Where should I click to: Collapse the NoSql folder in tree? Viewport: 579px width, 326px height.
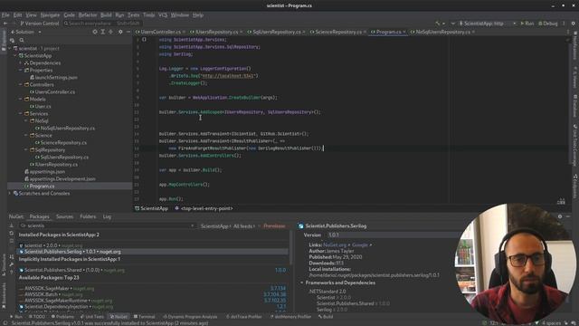[26, 120]
